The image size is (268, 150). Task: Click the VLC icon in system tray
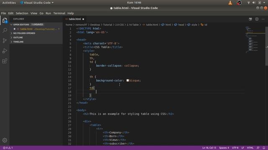click(230, 2)
